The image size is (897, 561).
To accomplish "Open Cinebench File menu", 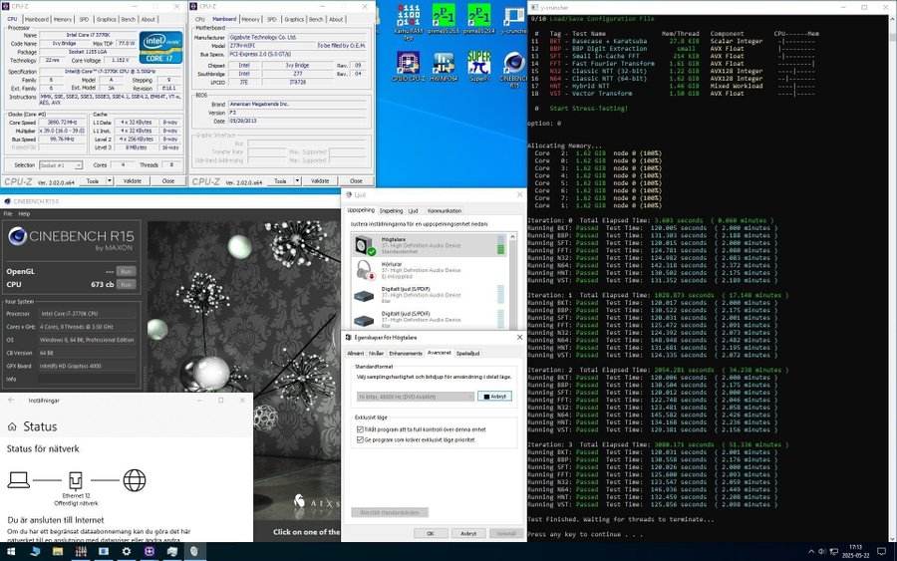I will click(7, 213).
